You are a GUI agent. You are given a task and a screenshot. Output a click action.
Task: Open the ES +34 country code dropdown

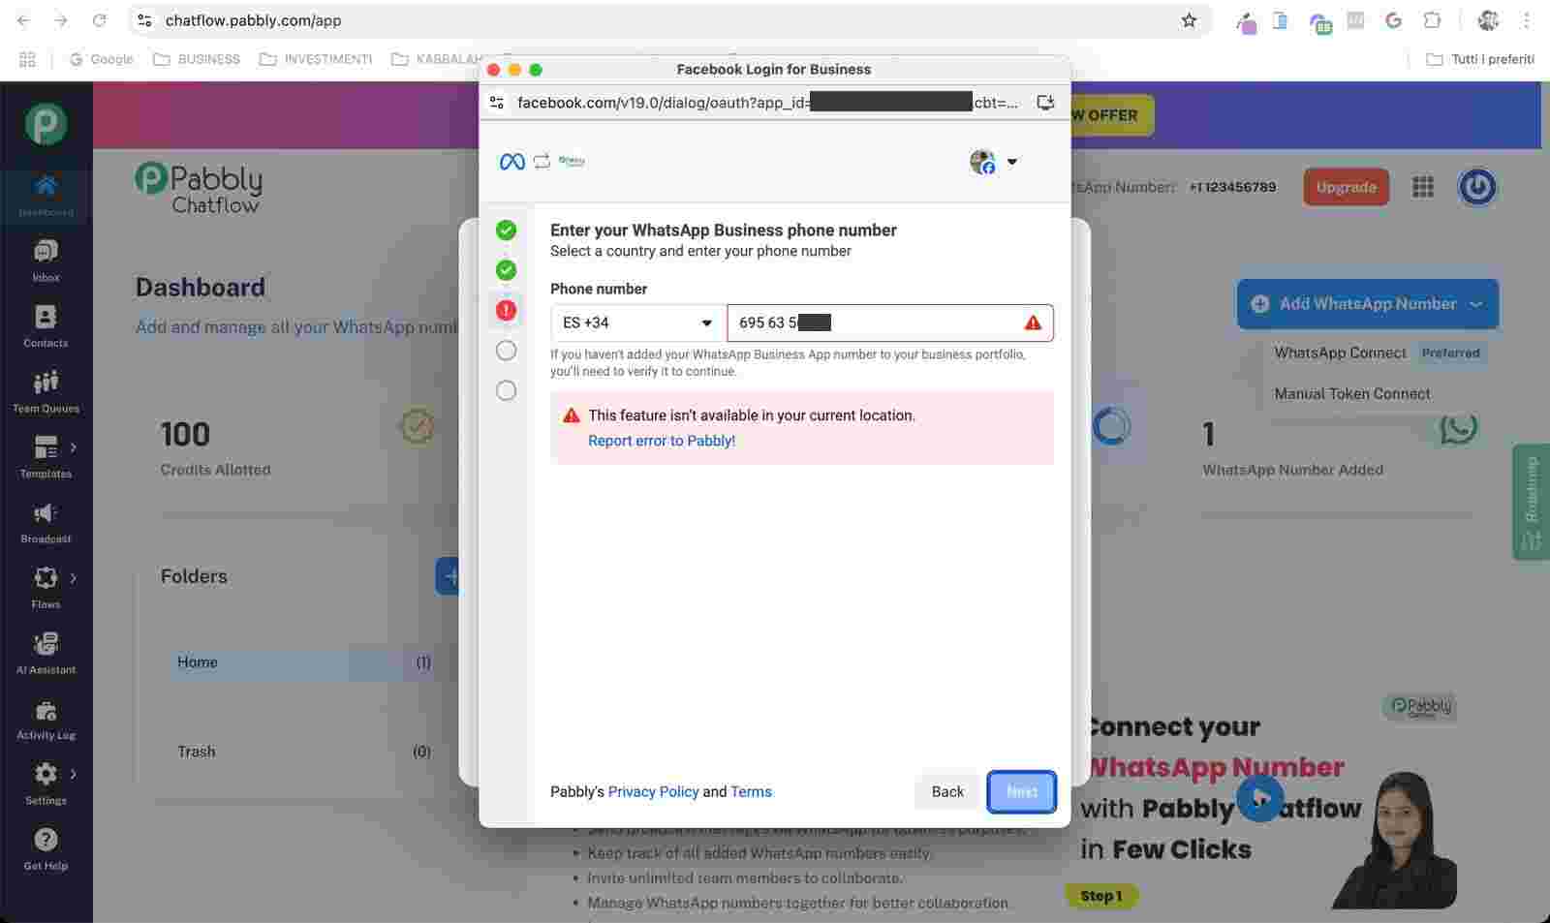(x=638, y=323)
